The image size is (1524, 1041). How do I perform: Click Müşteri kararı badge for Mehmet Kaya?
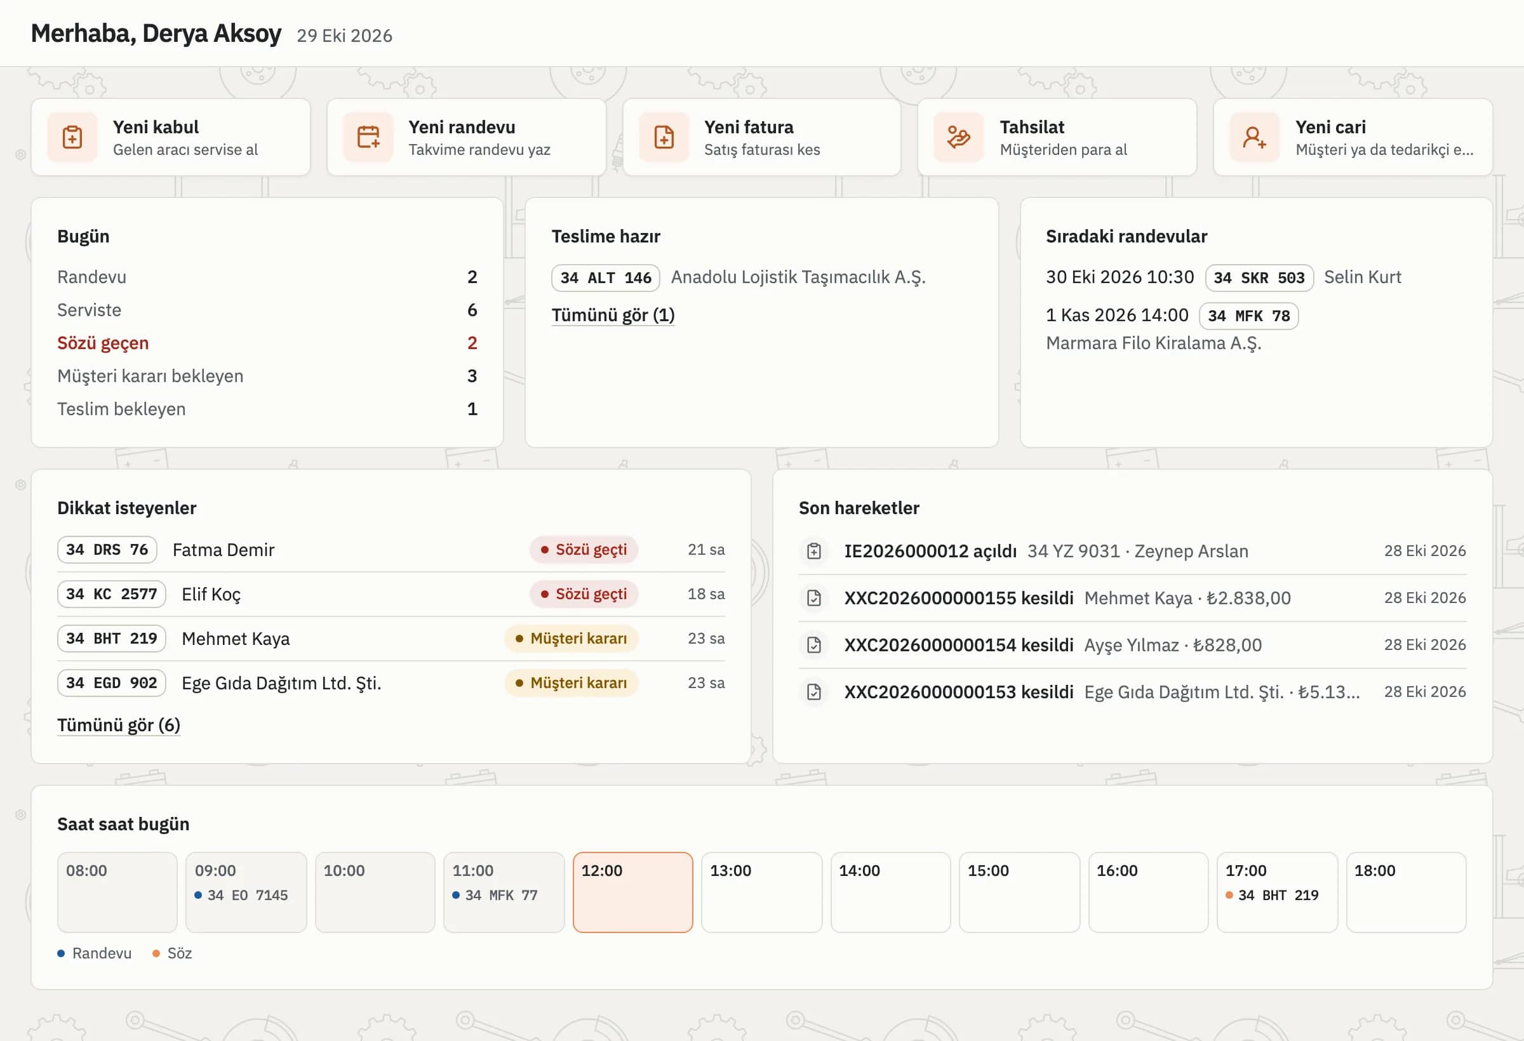[x=571, y=639]
